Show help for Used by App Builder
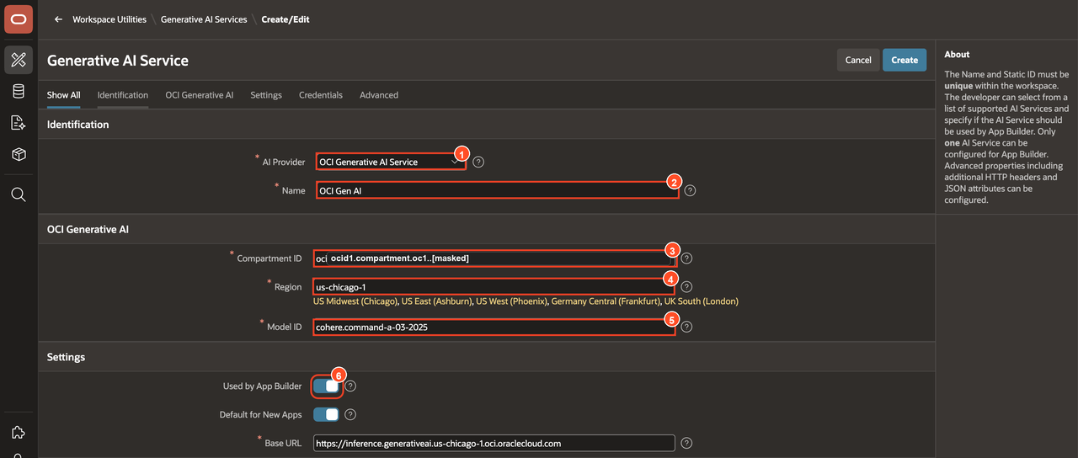This screenshot has height=458, width=1078. pos(351,386)
